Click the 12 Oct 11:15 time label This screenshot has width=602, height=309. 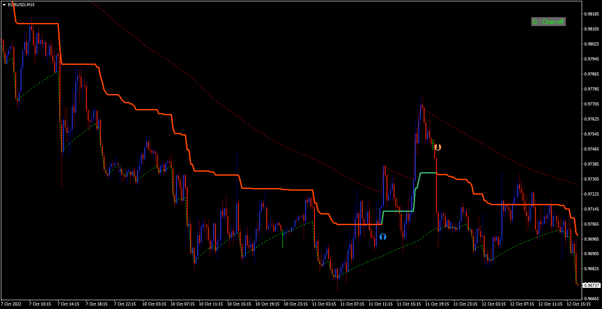tap(550, 304)
